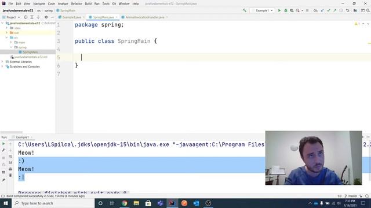The width and height of the screenshot is (371, 208).
Task: Click the Git Rollback undo arrow
Action: click(347, 10)
